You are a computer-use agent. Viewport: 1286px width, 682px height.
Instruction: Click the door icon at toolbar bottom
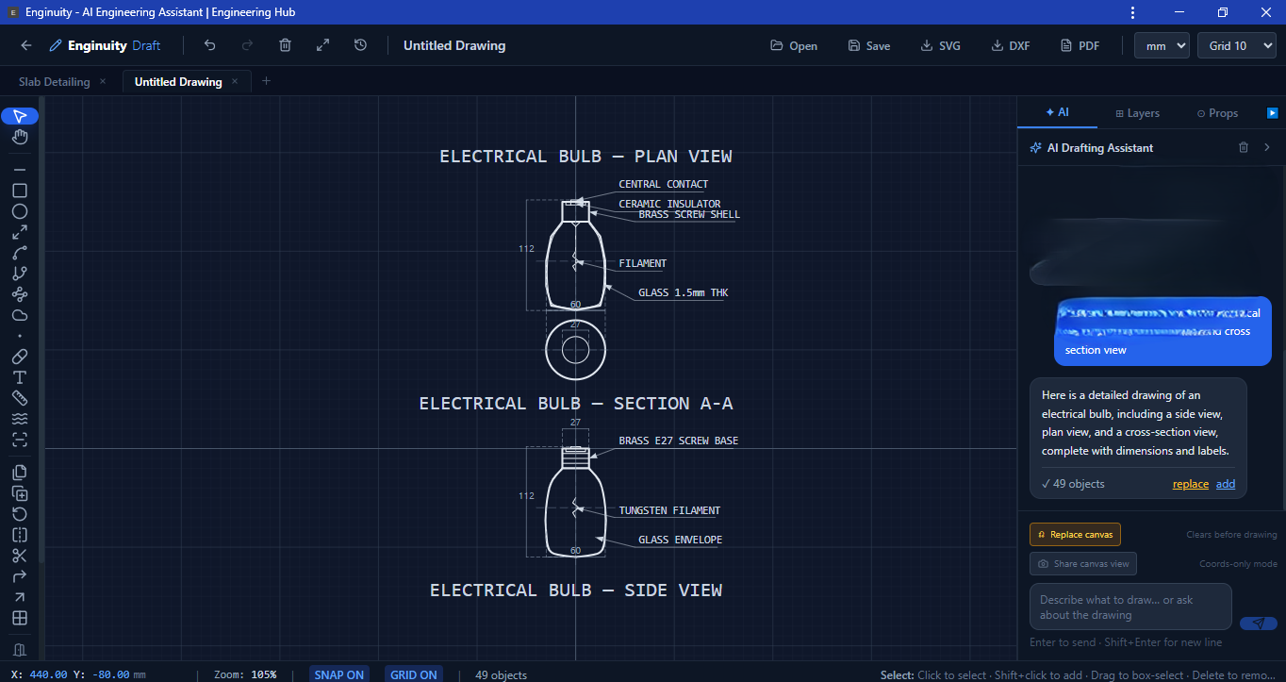pos(20,650)
